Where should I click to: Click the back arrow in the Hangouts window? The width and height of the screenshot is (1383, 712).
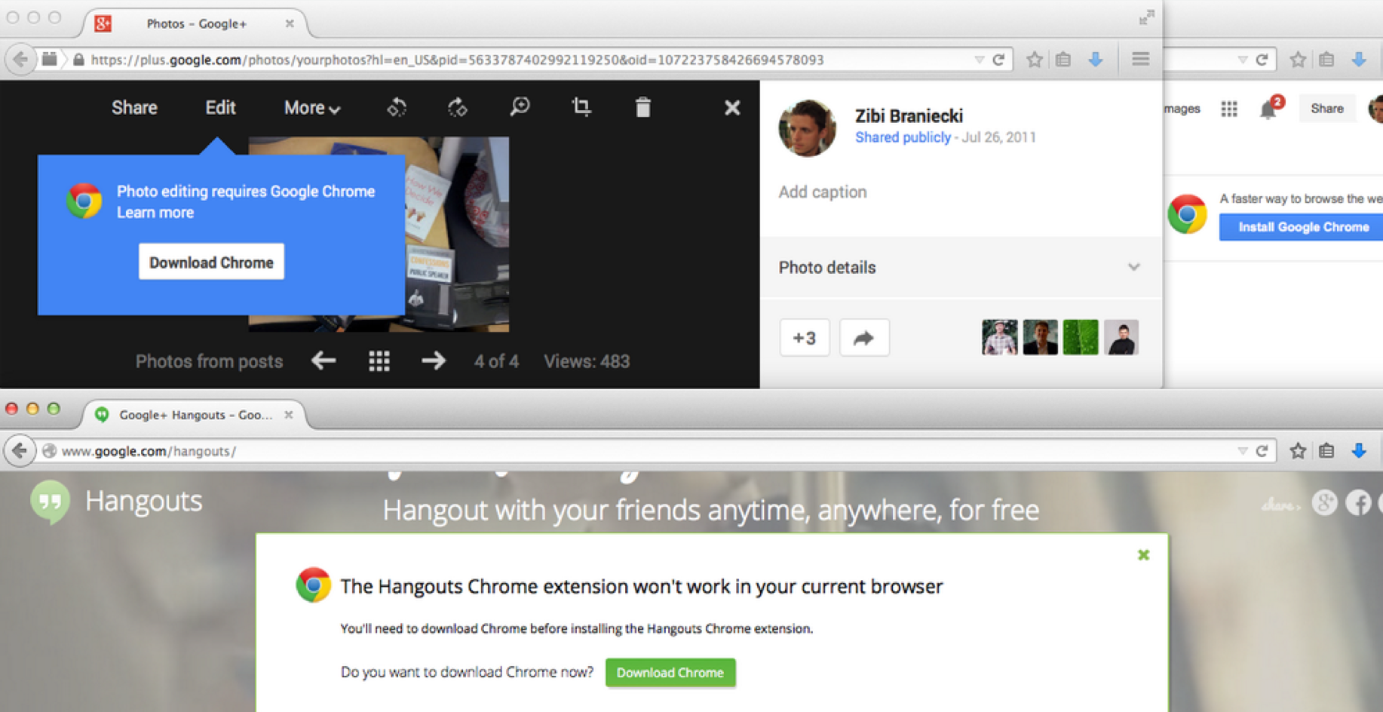pyautogui.click(x=20, y=451)
